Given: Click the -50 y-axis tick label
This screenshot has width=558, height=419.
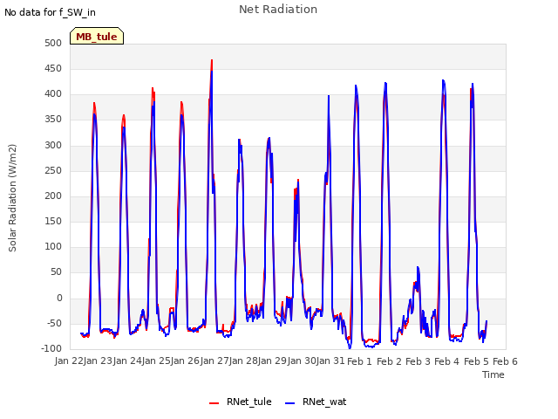Looking at the screenshot, I should 55,324.
